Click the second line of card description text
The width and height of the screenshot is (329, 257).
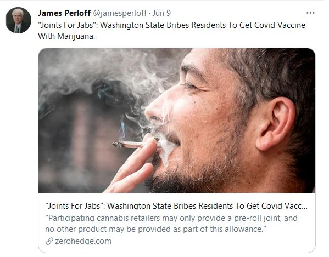click(155, 229)
